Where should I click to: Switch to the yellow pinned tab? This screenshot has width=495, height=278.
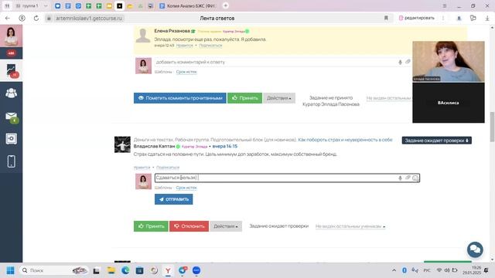(x=109, y=5)
